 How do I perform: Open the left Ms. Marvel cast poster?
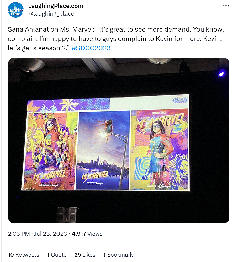[x=50, y=151]
